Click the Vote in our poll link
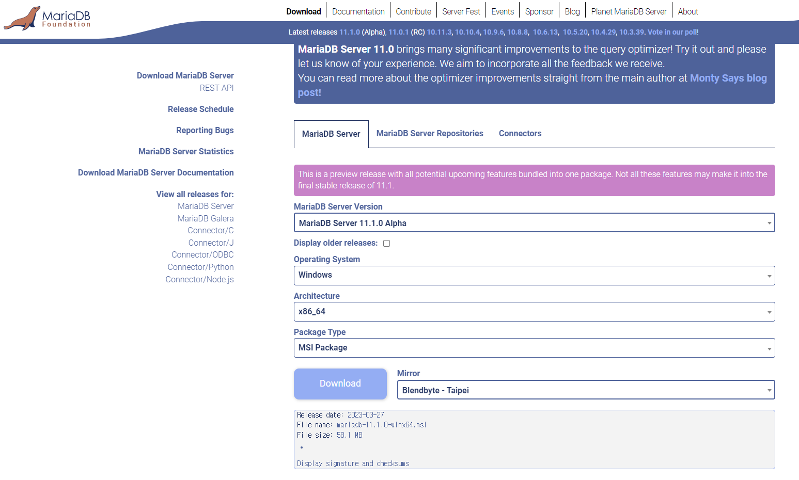 tap(672, 32)
